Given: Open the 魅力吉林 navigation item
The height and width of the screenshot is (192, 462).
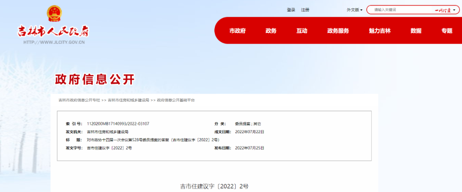Looking at the screenshot, I should 379,31.
